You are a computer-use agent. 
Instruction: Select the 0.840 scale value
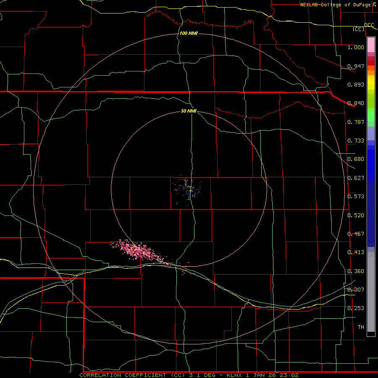point(356,103)
